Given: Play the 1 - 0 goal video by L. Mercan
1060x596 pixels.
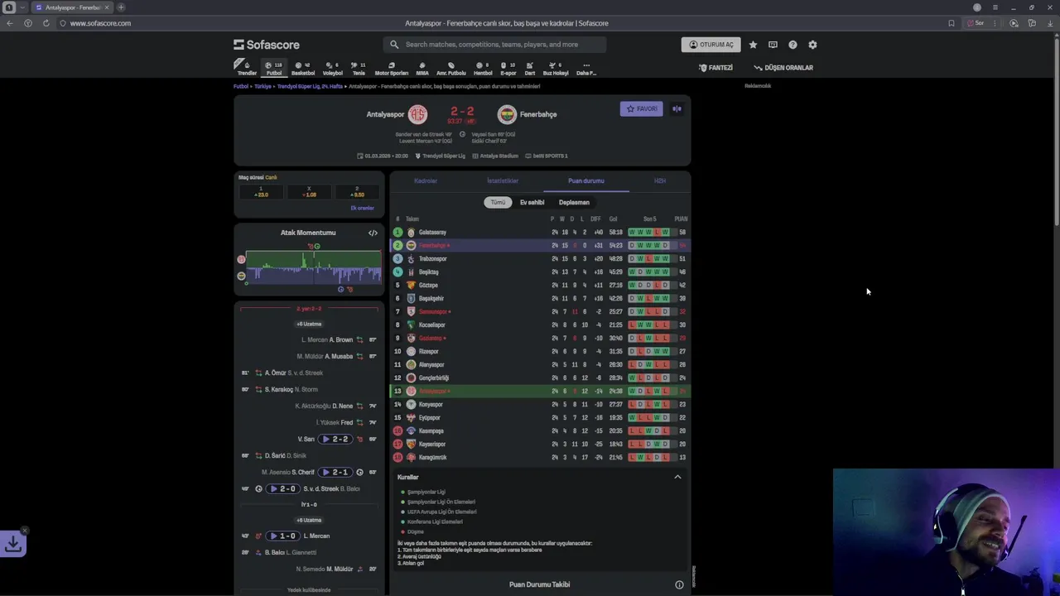Looking at the screenshot, I should coord(282,536).
